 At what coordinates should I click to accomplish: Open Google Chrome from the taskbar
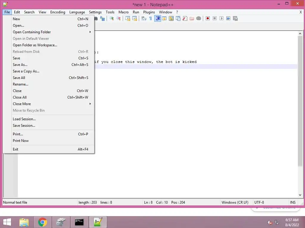[x=43, y=222]
